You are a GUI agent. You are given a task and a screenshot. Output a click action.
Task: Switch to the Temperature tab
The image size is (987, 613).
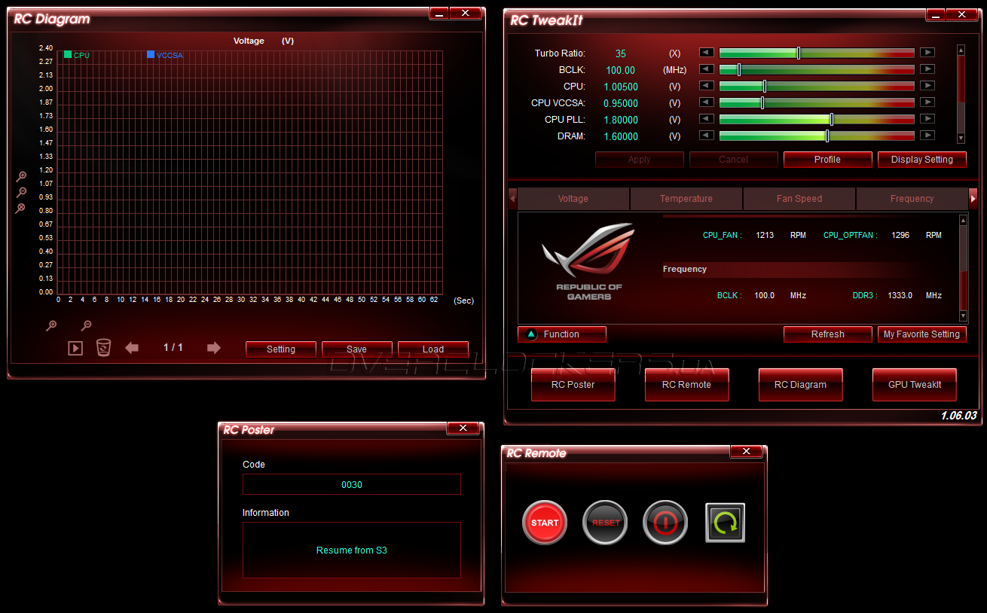(x=686, y=199)
